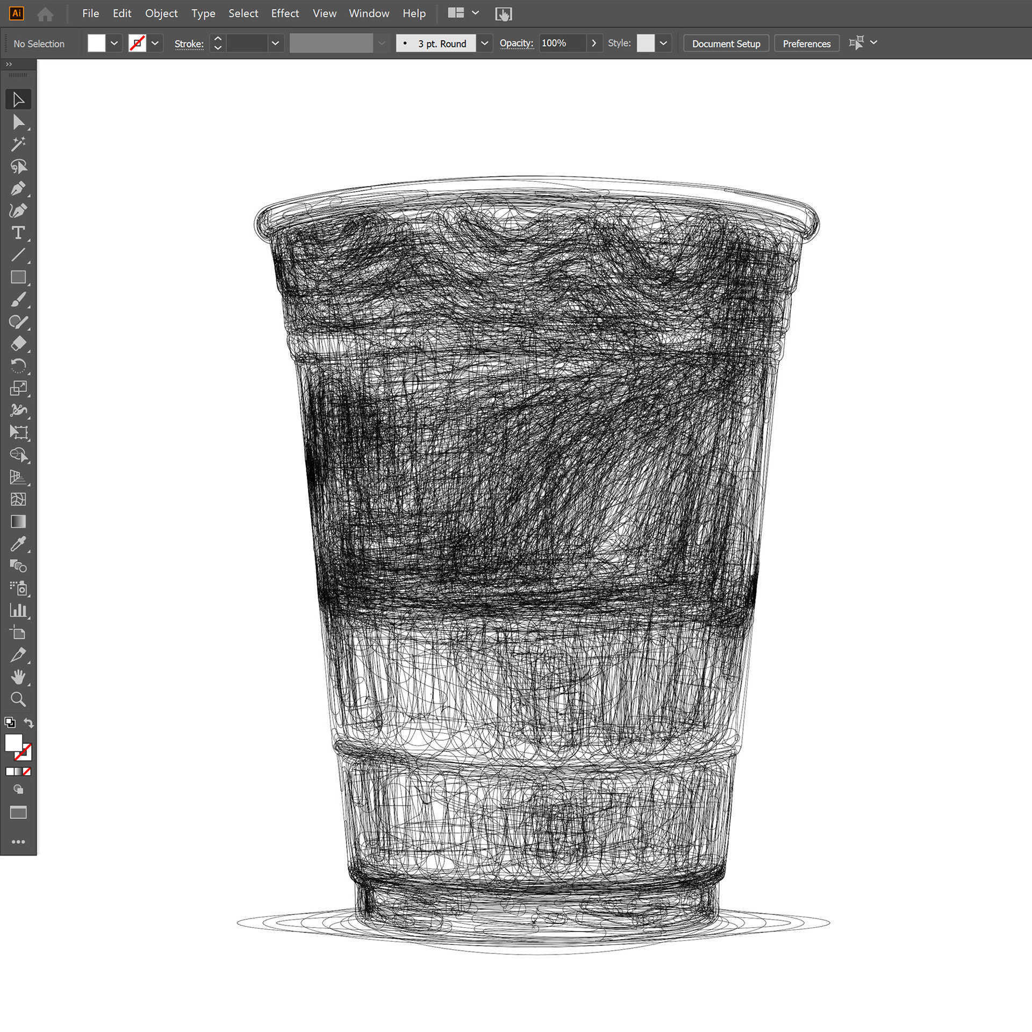This screenshot has width=1032, height=1032.
Task: Open the fill color dropdown
Action: (114, 43)
